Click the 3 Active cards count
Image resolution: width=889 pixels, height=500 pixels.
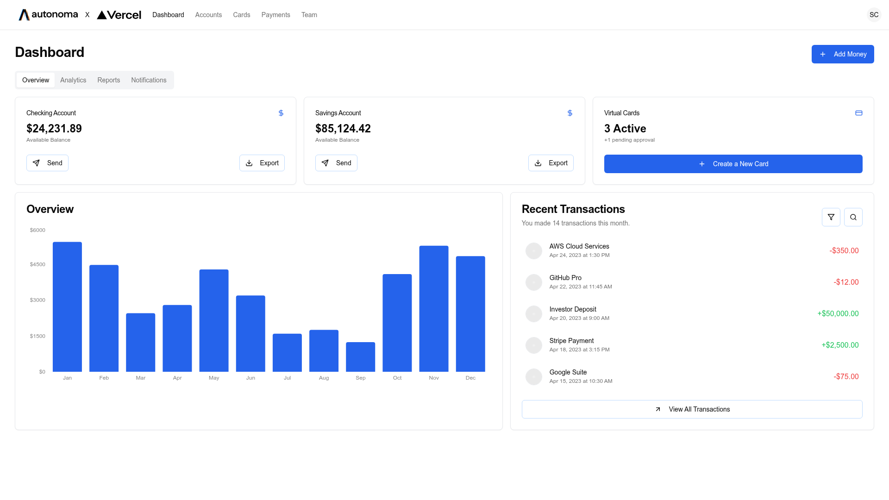coord(625,129)
